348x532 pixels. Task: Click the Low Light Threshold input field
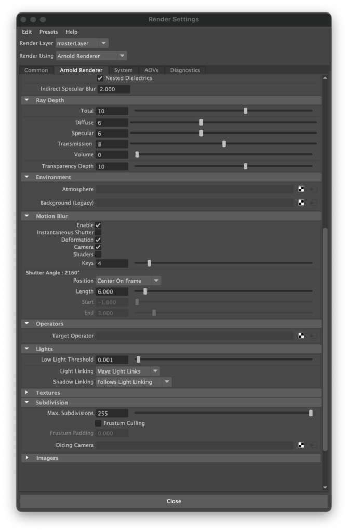112,360
